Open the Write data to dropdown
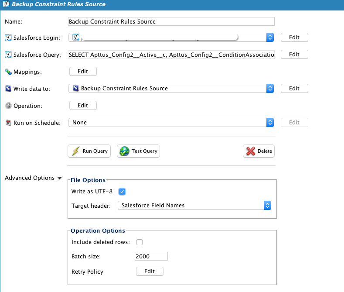 point(270,89)
